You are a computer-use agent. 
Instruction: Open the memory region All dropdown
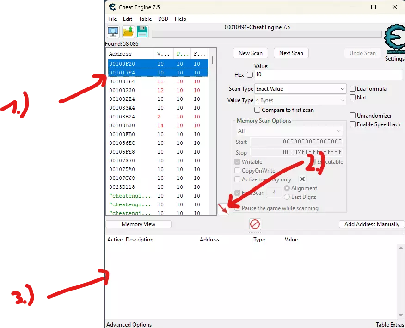click(x=289, y=131)
